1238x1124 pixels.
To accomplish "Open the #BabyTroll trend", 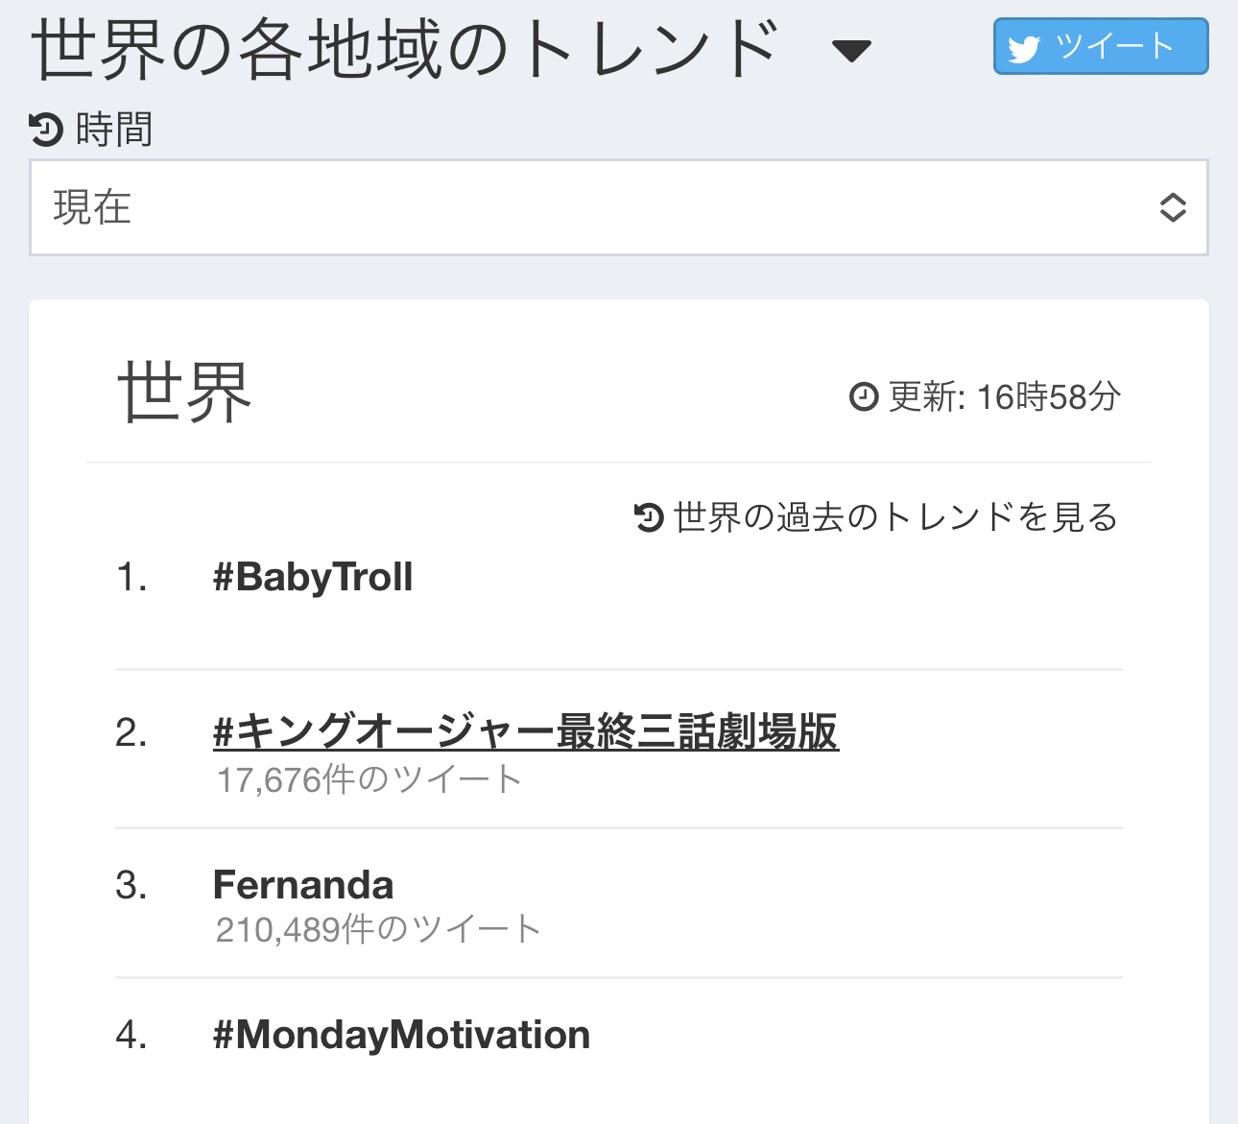I will click(313, 577).
